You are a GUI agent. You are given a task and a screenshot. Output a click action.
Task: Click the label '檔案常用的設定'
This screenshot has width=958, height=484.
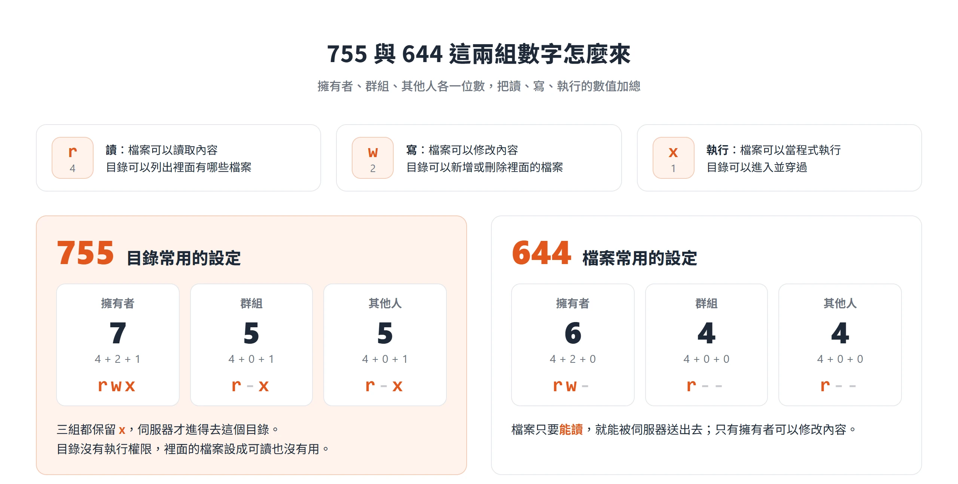(640, 258)
